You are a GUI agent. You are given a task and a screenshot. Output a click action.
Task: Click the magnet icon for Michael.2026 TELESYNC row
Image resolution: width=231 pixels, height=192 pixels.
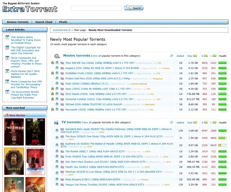coord(57,104)
